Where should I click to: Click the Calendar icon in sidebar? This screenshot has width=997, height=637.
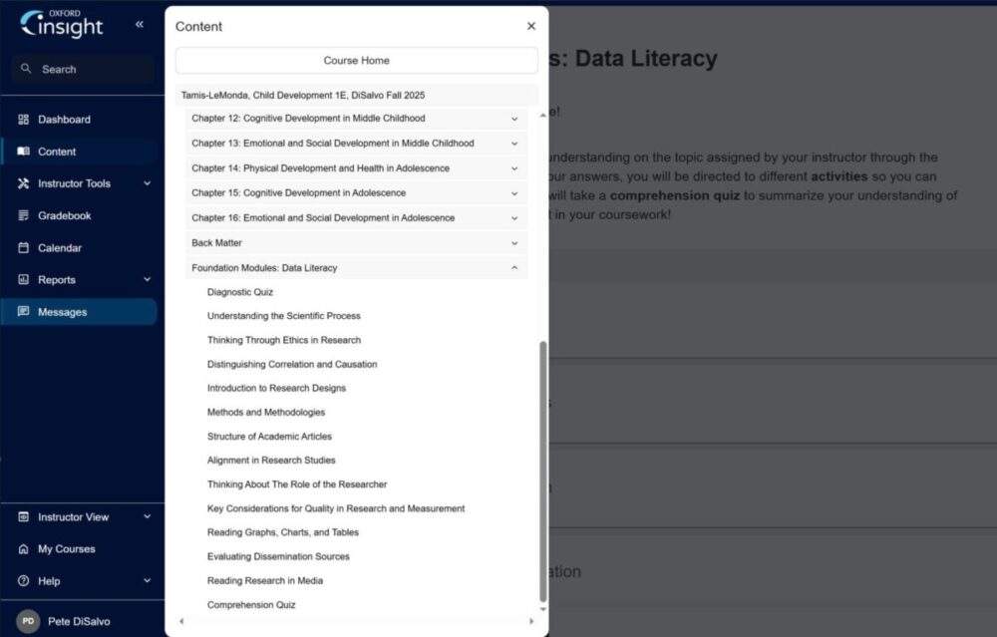coord(24,248)
